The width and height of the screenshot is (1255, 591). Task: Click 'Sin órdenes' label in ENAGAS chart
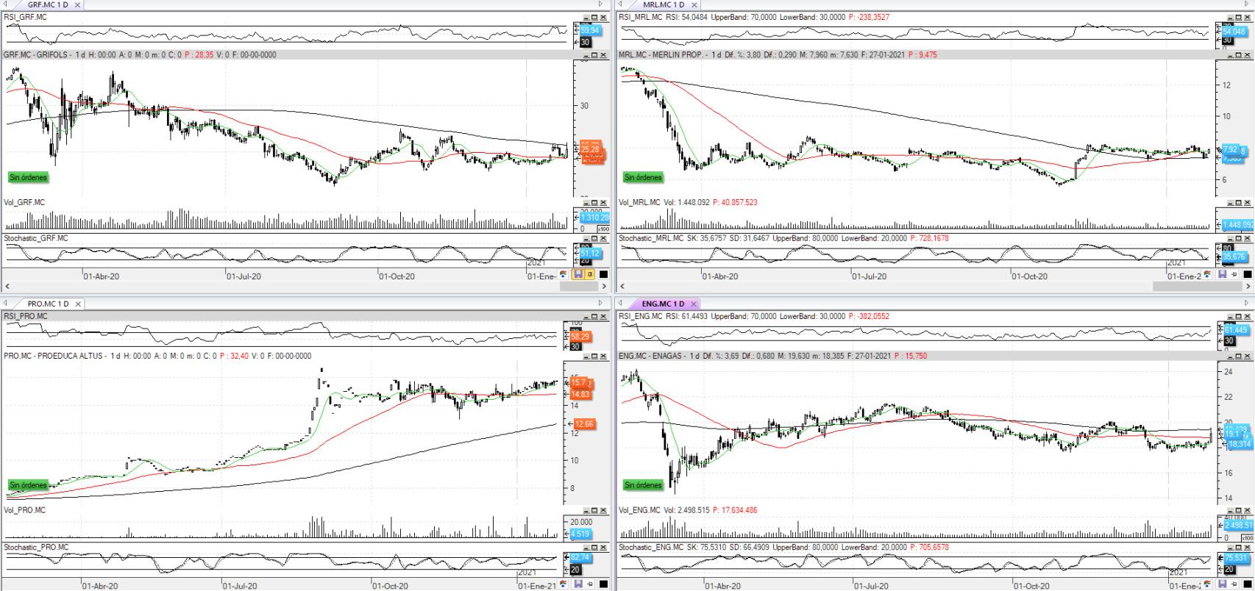pos(643,485)
